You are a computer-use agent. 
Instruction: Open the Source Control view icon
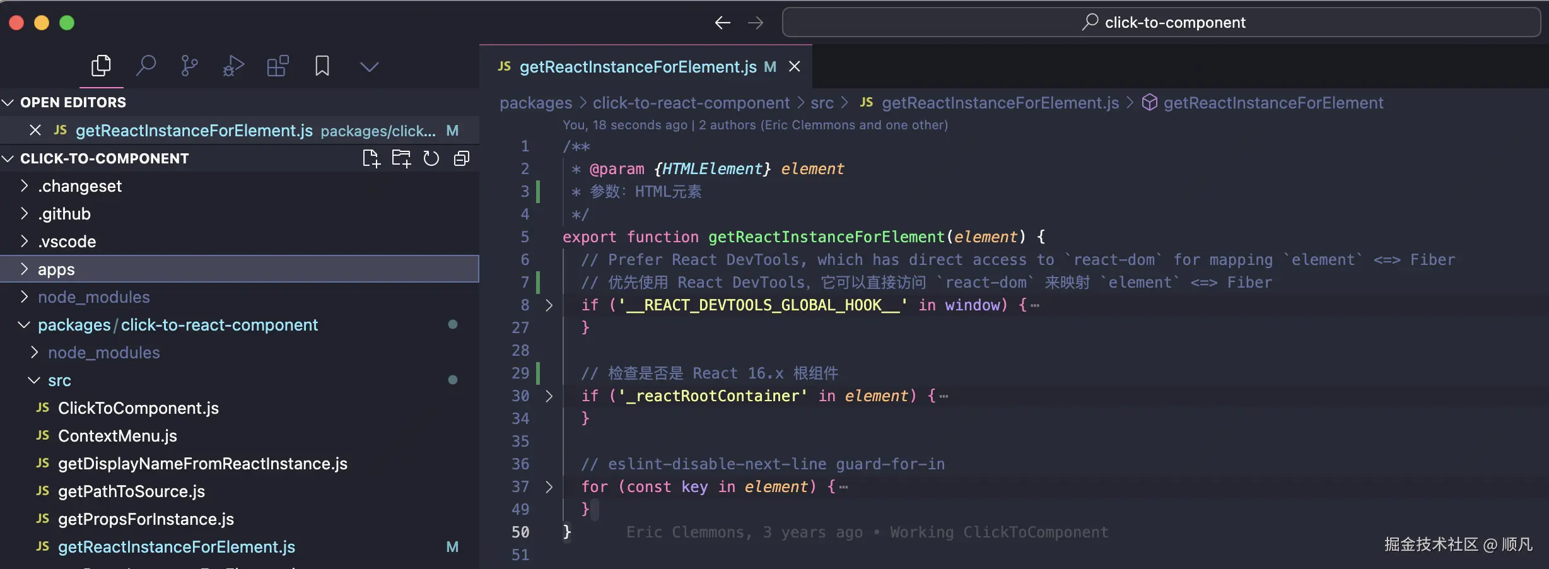189,66
